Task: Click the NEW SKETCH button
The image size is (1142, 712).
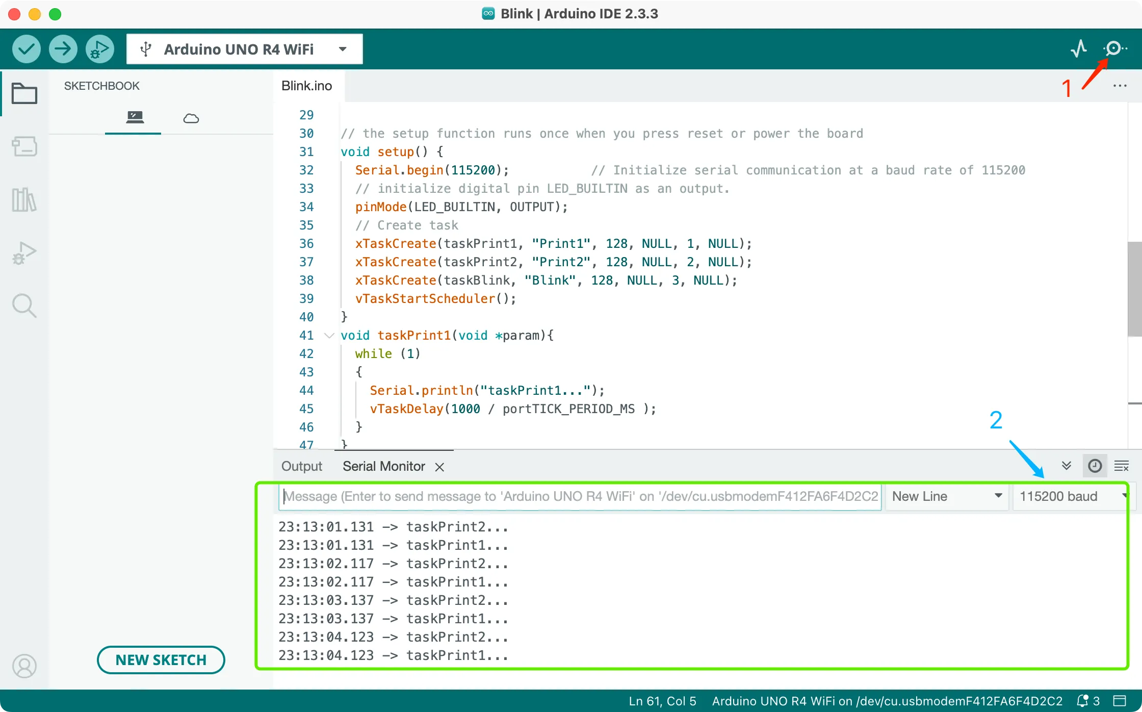Action: click(x=161, y=660)
